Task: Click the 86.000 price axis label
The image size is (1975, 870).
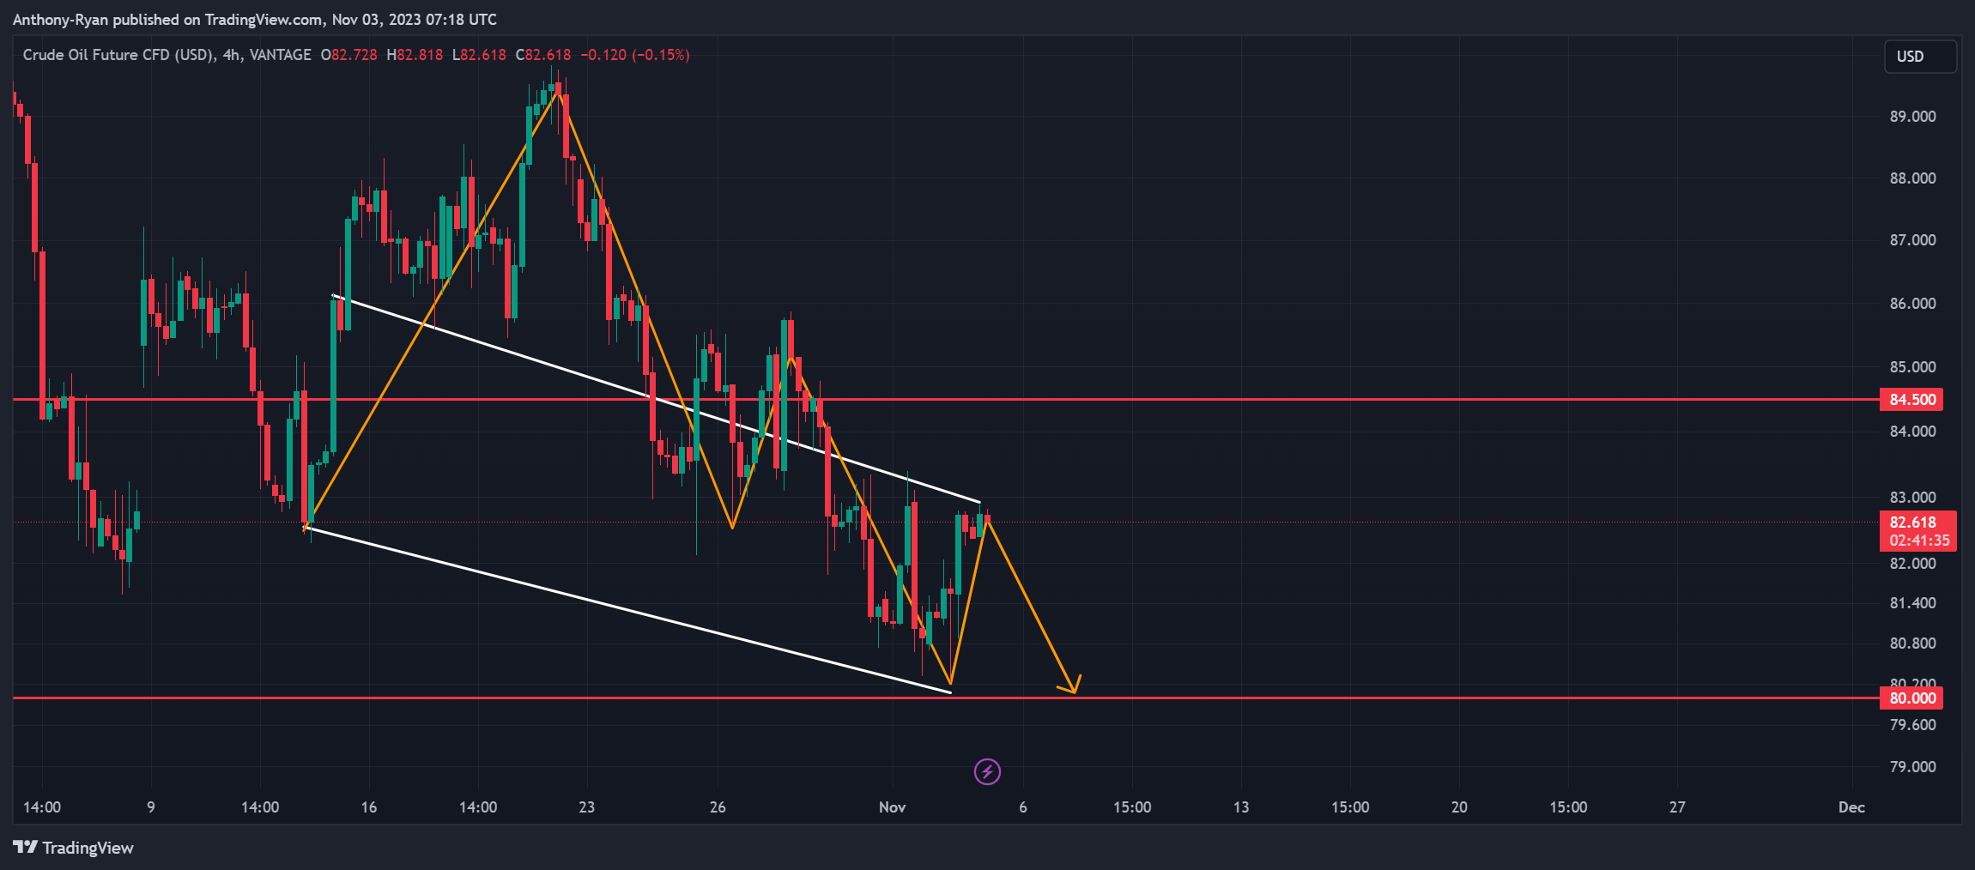Action: click(x=1912, y=304)
